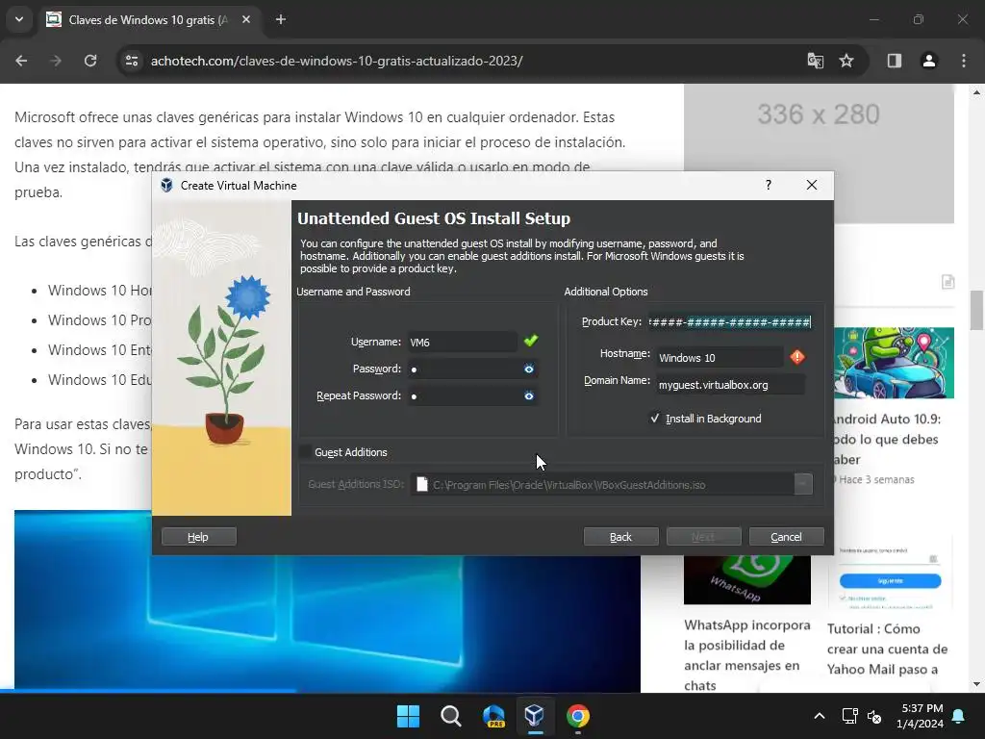Screen dimensions: 985x739
Task: Click the Next button in dialog
Action: point(703,537)
